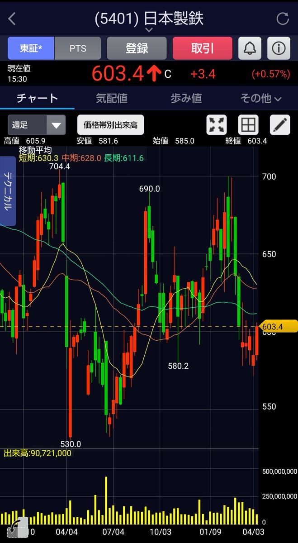Tap the 10/03 date axis label

point(160,532)
